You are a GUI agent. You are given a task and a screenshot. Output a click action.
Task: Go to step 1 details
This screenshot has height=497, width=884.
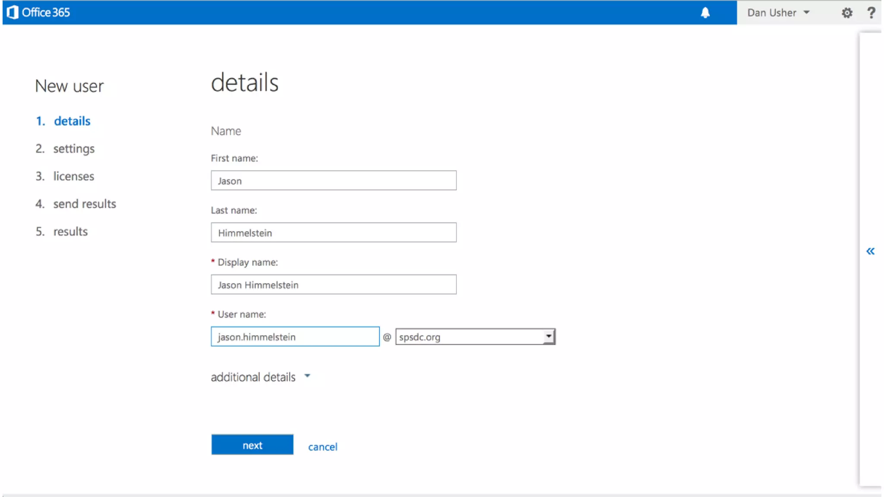[72, 121]
